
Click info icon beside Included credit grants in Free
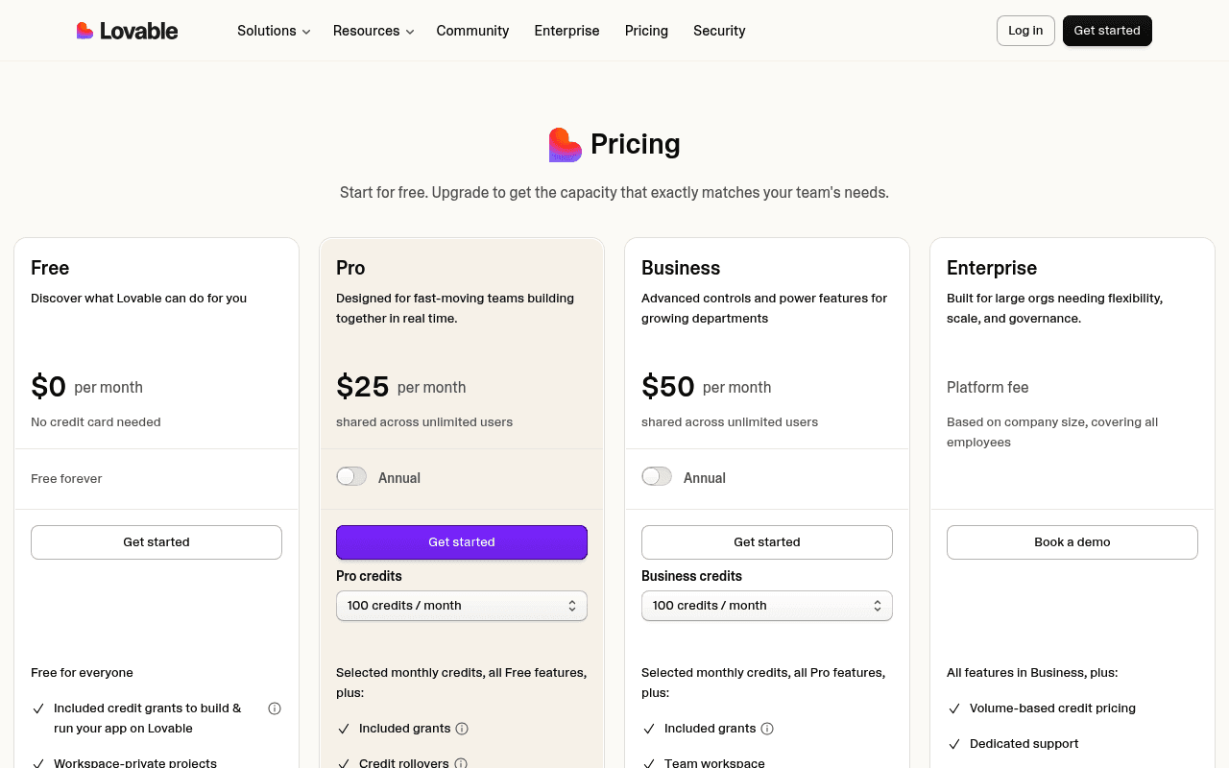point(275,708)
